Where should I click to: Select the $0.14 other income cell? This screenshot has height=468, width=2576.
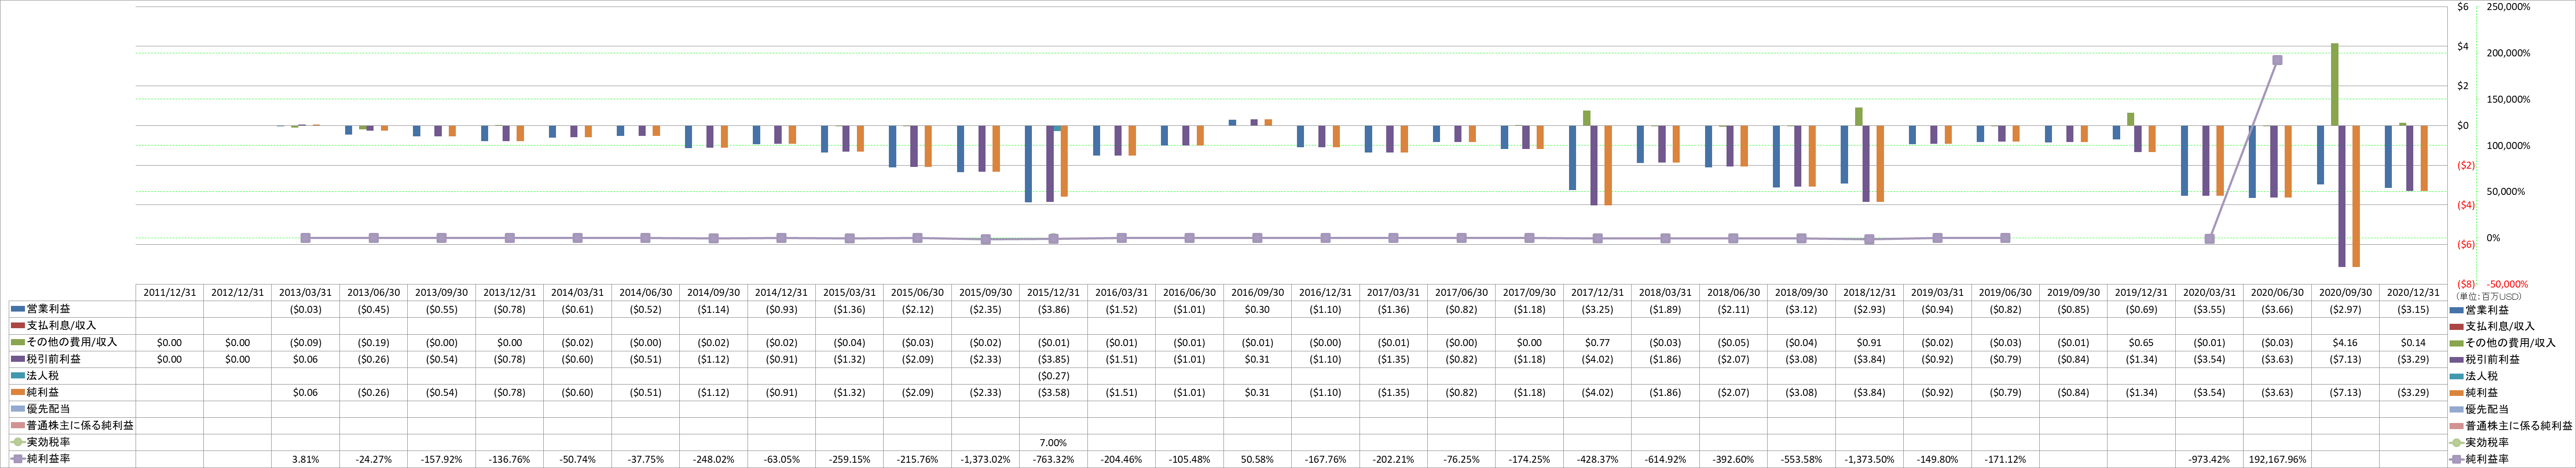pyautogui.click(x=2413, y=343)
